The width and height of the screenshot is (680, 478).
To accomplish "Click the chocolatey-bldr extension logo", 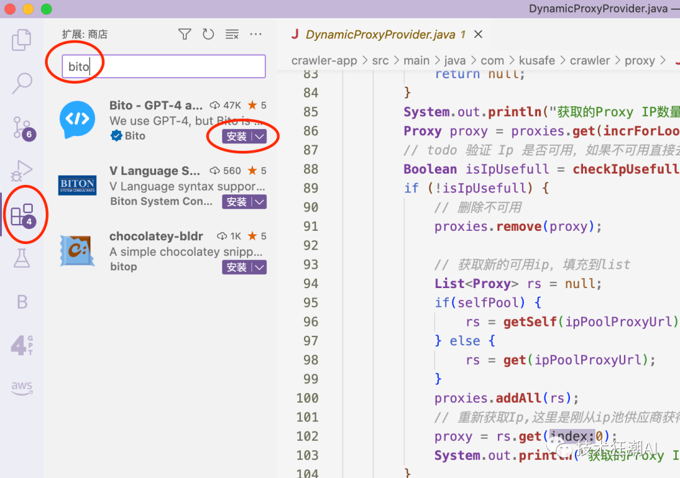I will click(77, 250).
